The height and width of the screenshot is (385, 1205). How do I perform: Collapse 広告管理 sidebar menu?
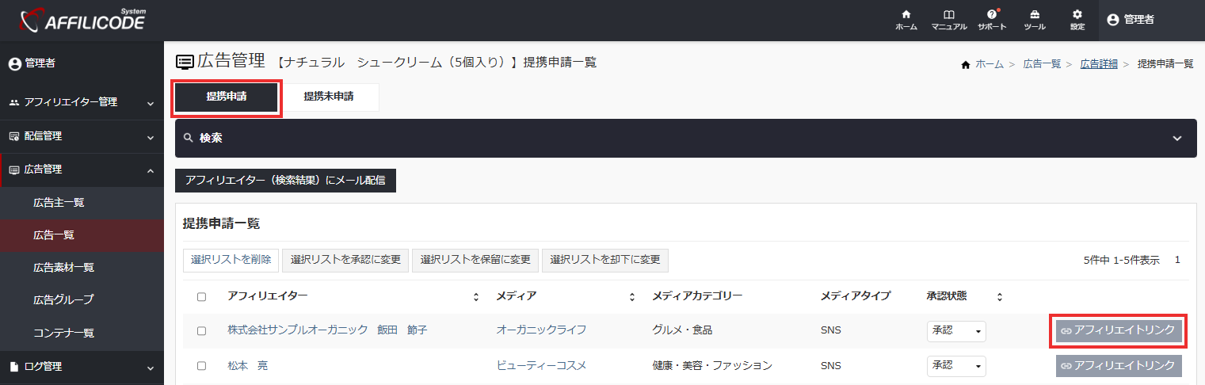tap(82, 170)
